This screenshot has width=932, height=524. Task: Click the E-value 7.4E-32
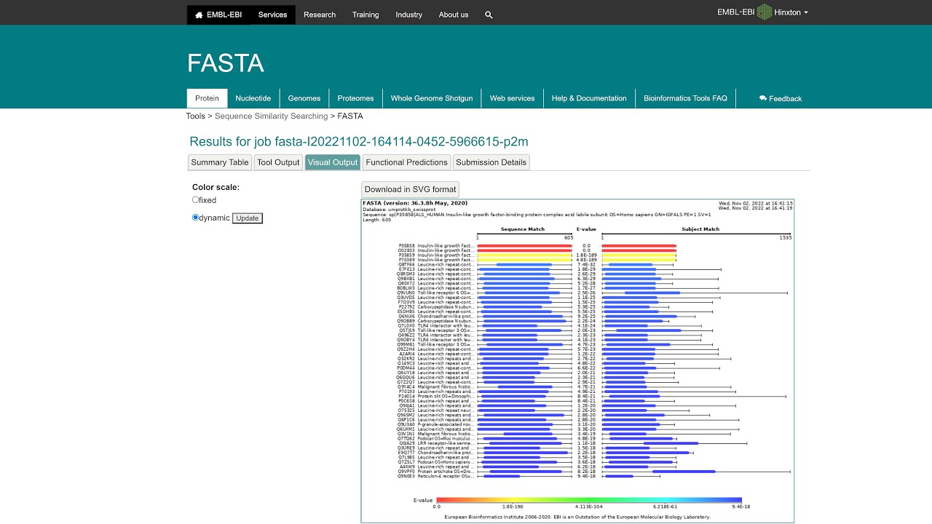(x=586, y=265)
